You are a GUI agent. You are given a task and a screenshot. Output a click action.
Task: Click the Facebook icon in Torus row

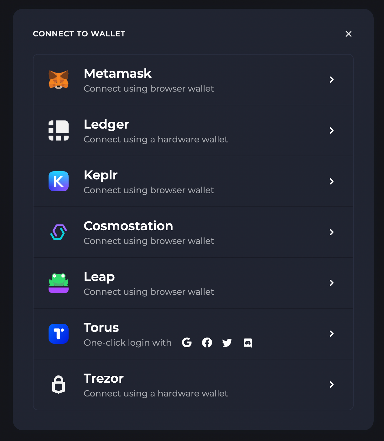207,343
